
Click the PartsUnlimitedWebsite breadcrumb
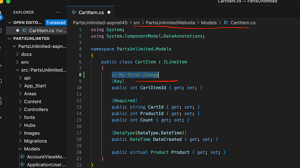[x=170, y=23]
